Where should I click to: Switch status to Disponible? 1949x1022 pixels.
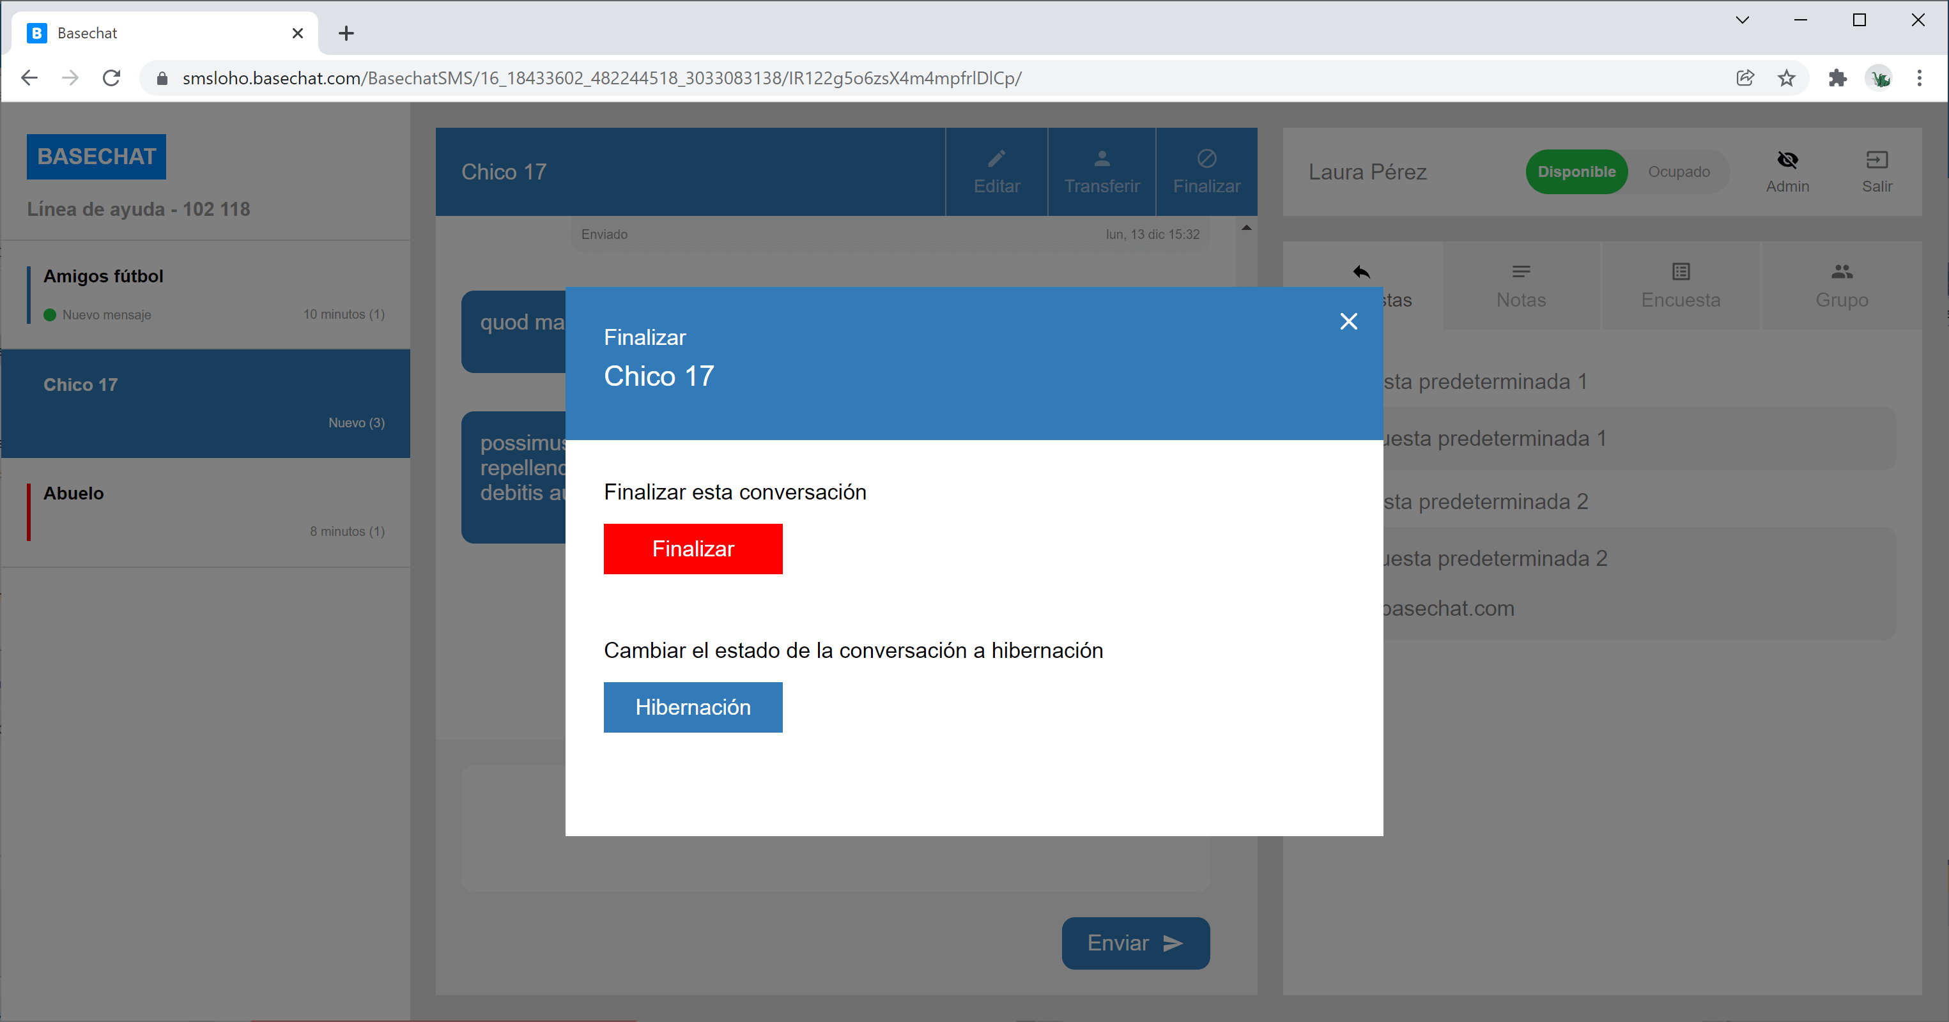click(x=1576, y=172)
